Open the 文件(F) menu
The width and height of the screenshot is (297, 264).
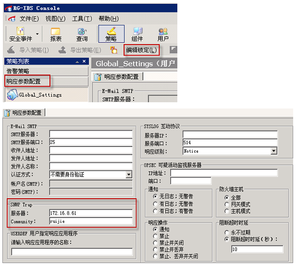pyautogui.click(x=29, y=19)
